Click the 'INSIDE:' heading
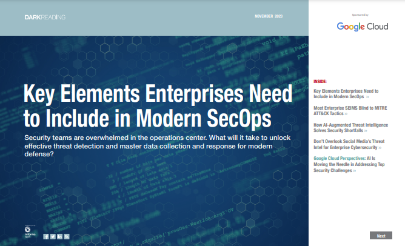The width and height of the screenshot is (405, 246). point(320,82)
